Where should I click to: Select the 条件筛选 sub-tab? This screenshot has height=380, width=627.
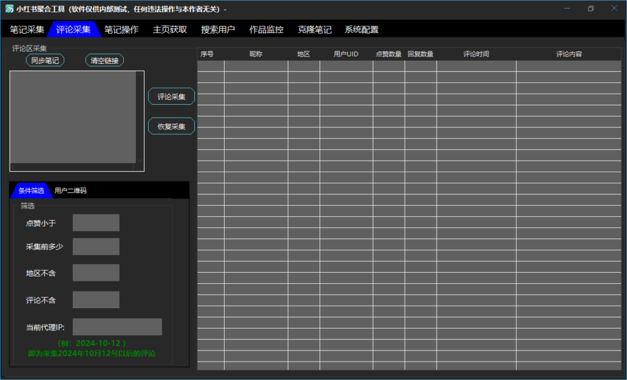(31, 191)
